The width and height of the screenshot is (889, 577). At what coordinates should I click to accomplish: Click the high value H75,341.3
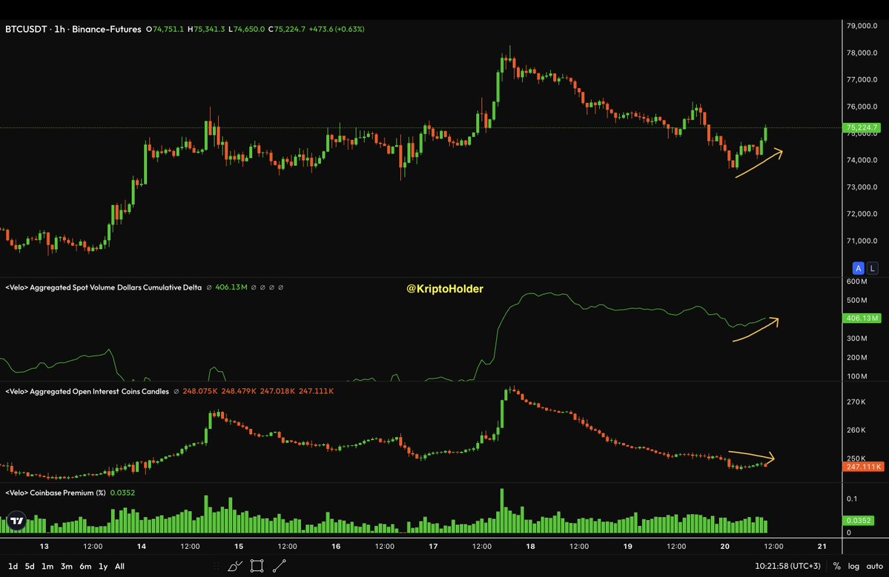point(206,29)
